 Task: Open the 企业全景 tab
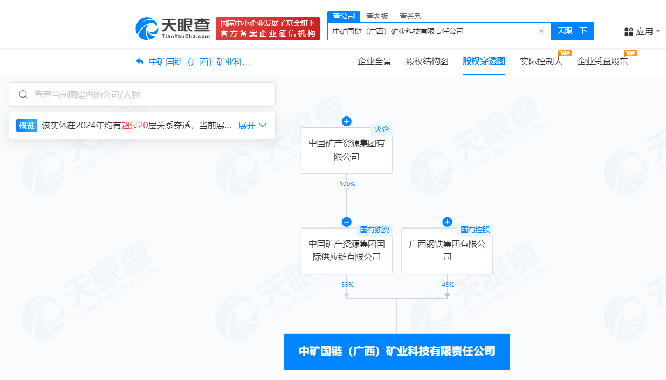(x=374, y=61)
